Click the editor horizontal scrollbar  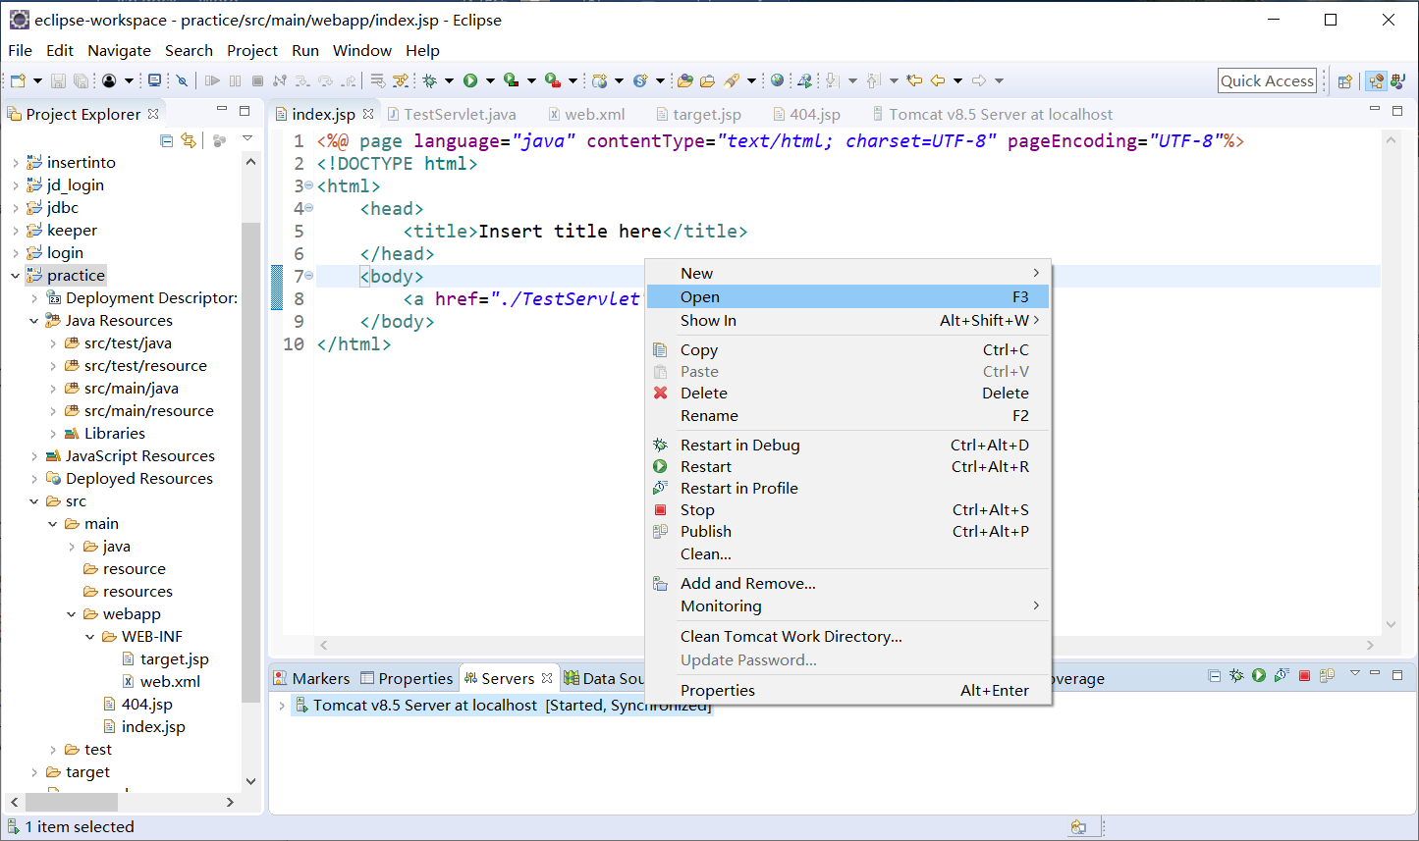coord(846,645)
